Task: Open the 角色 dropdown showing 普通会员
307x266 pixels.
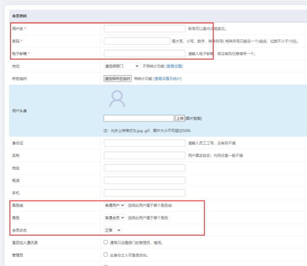Action: pyautogui.click(x=115, y=217)
